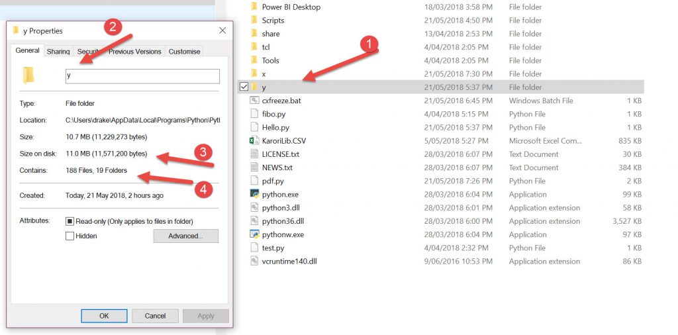The height and width of the screenshot is (335, 678).
Task: Click the python36.dll file icon
Action: point(254,221)
